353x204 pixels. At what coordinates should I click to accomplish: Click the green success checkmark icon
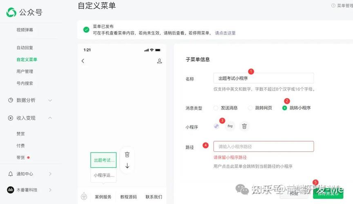tap(86, 29)
